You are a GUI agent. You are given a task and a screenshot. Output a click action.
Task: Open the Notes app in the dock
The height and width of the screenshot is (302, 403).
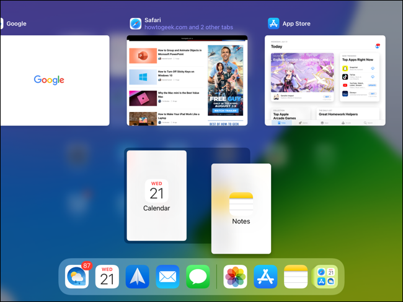(x=296, y=277)
